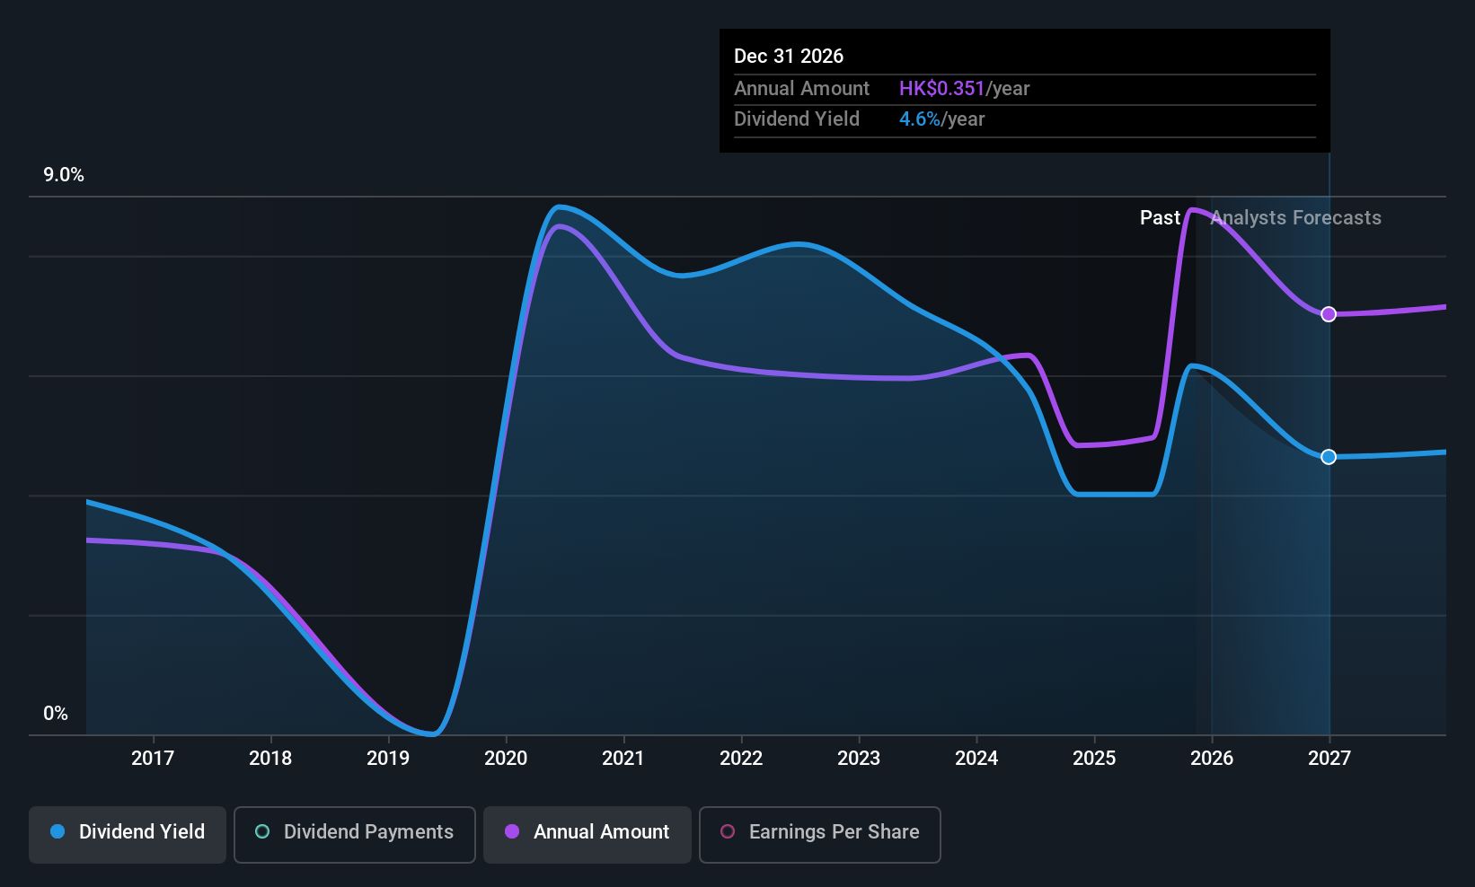
Task: Click the 9.0% axis label
Action: pos(63,175)
